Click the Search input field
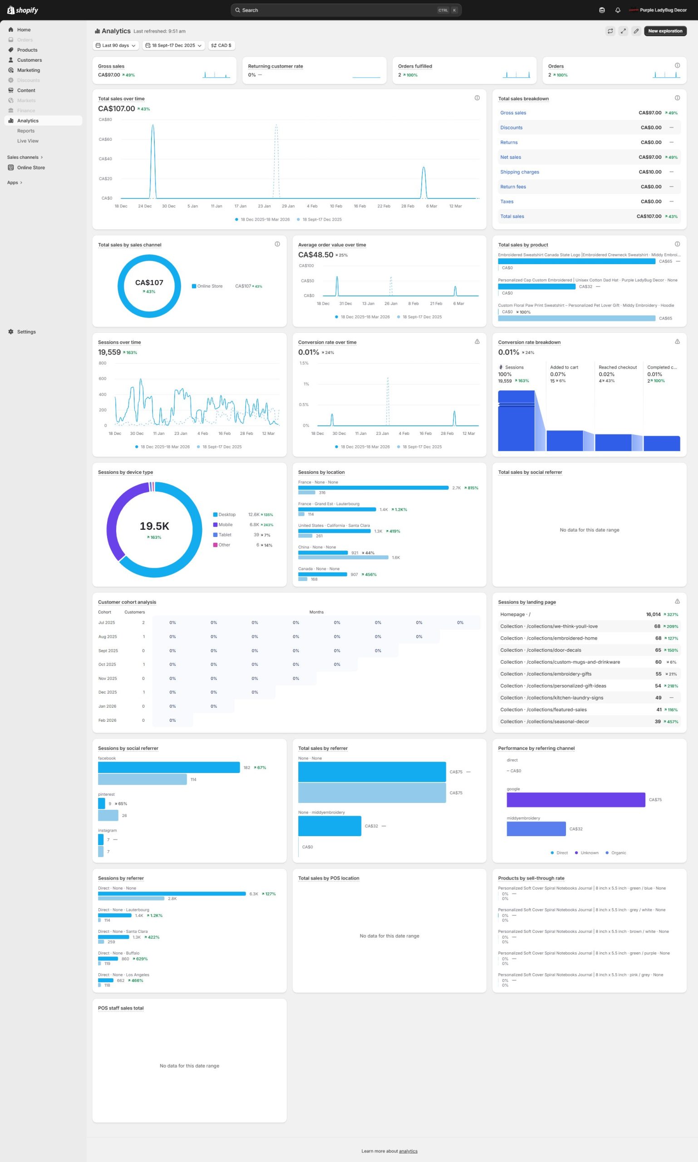Image resolution: width=698 pixels, height=1162 pixels. tap(339, 10)
